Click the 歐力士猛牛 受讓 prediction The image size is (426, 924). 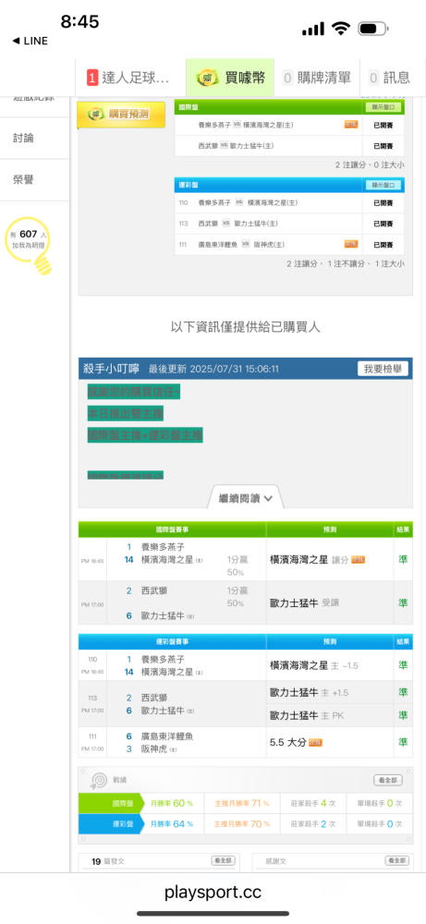305,602
